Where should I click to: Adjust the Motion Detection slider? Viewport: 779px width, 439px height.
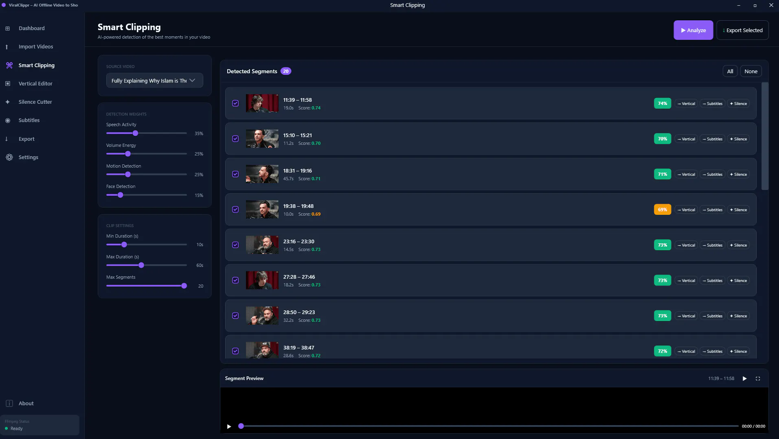click(128, 175)
